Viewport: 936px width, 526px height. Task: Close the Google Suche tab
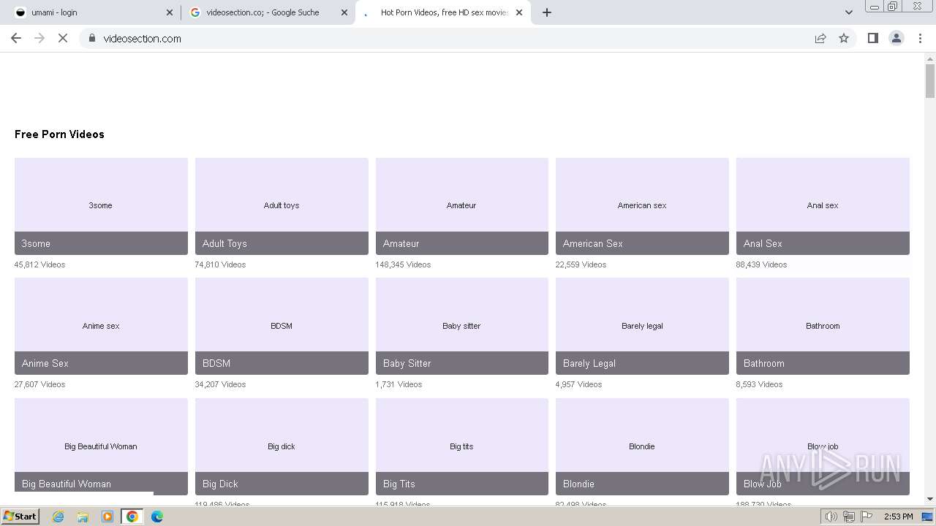click(x=344, y=12)
